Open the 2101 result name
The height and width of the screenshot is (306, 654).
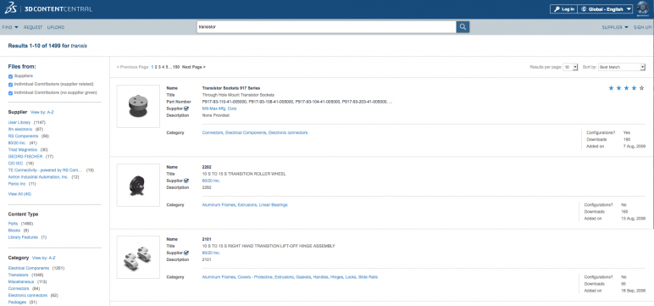tap(207, 239)
